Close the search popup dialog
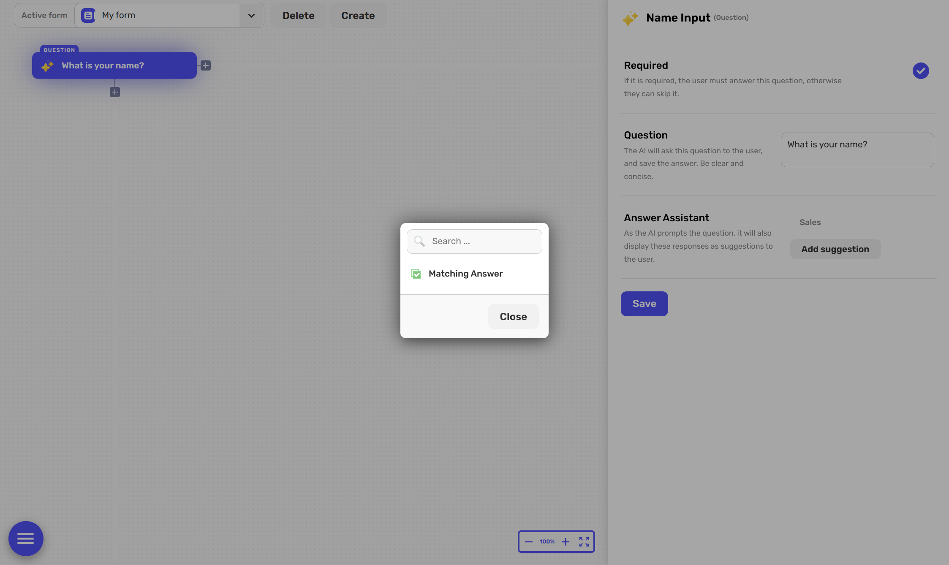This screenshot has height=565, width=949. pos(513,317)
